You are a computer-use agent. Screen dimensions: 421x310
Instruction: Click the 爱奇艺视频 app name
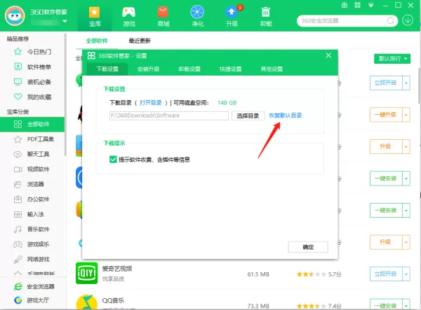(x=116, y=269)
